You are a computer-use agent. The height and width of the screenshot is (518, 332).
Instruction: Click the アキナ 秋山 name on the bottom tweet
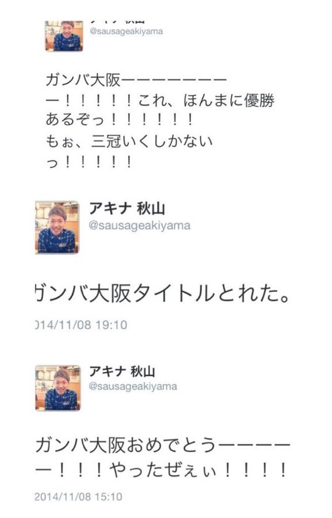(122, 372)
